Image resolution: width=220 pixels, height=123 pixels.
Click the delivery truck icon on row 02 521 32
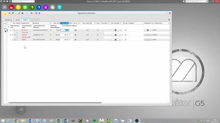[x=76, y=30]
